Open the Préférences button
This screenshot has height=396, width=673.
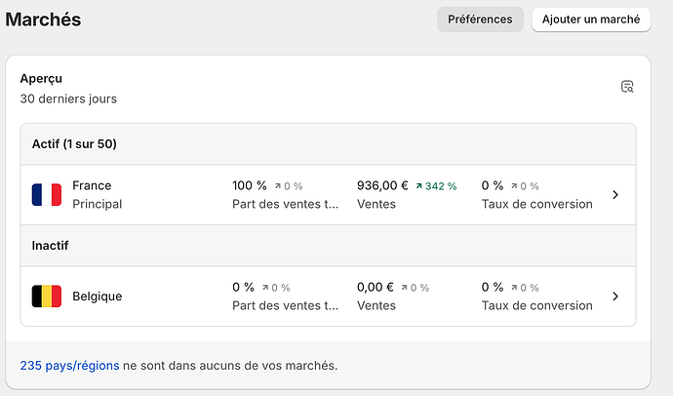coord(480,20)
